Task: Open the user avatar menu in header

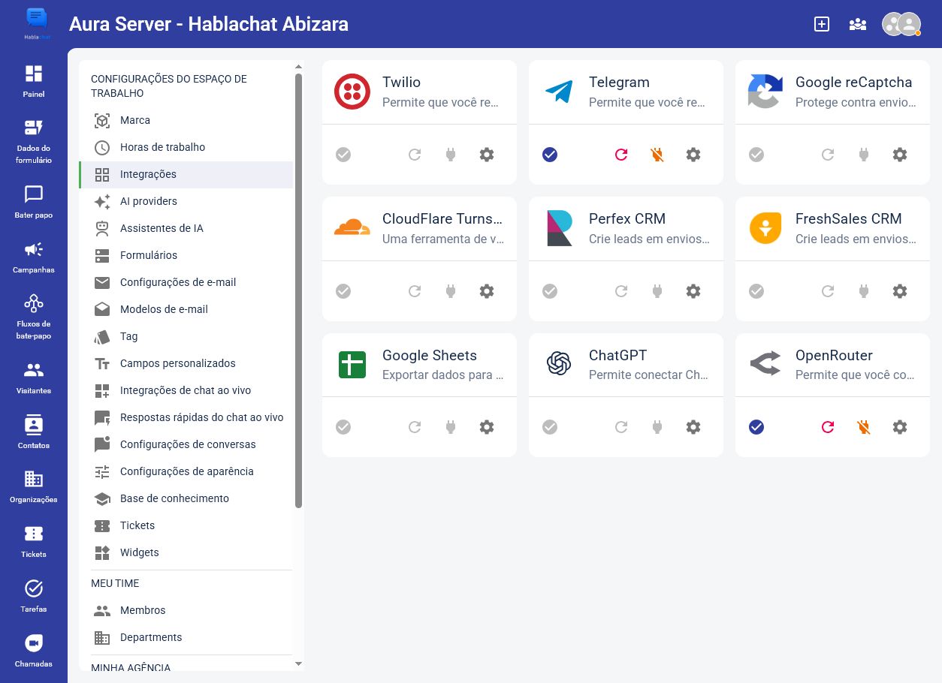Action: pyautogui.click(x=901, y=24)
